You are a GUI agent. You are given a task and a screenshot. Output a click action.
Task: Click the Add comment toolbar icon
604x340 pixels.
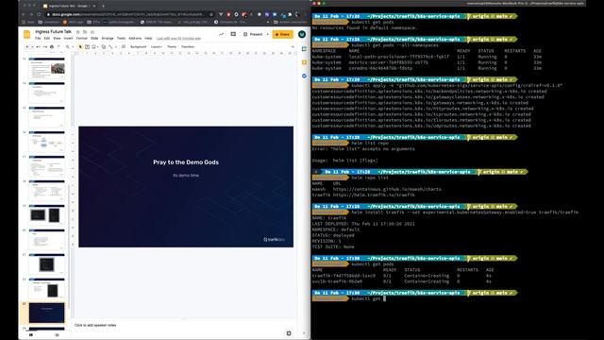click(x=124, y=46)
